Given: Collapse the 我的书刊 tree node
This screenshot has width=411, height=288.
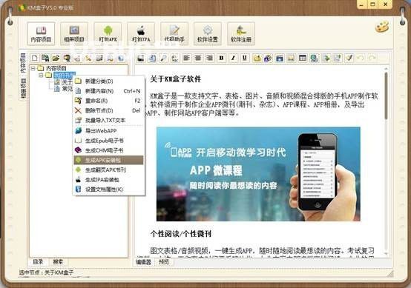Looking at the screenshot, I should click(x=41, y=76).
